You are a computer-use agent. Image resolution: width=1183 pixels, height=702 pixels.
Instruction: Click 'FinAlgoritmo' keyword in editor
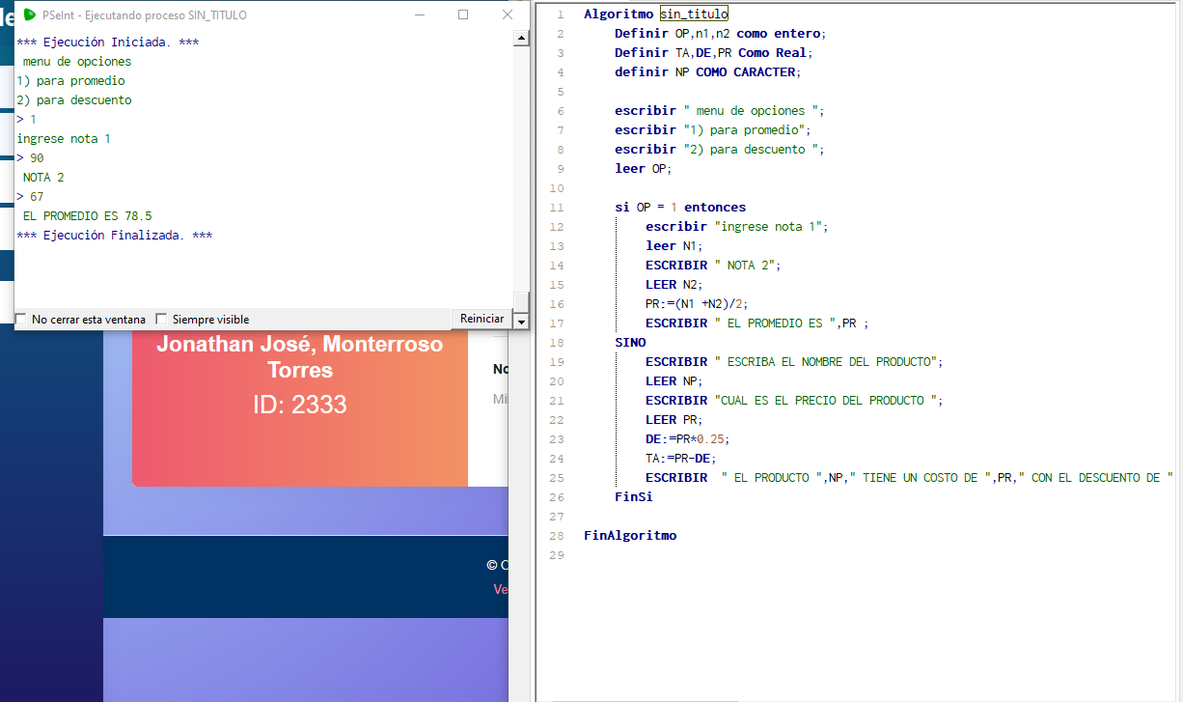point(630,535)
